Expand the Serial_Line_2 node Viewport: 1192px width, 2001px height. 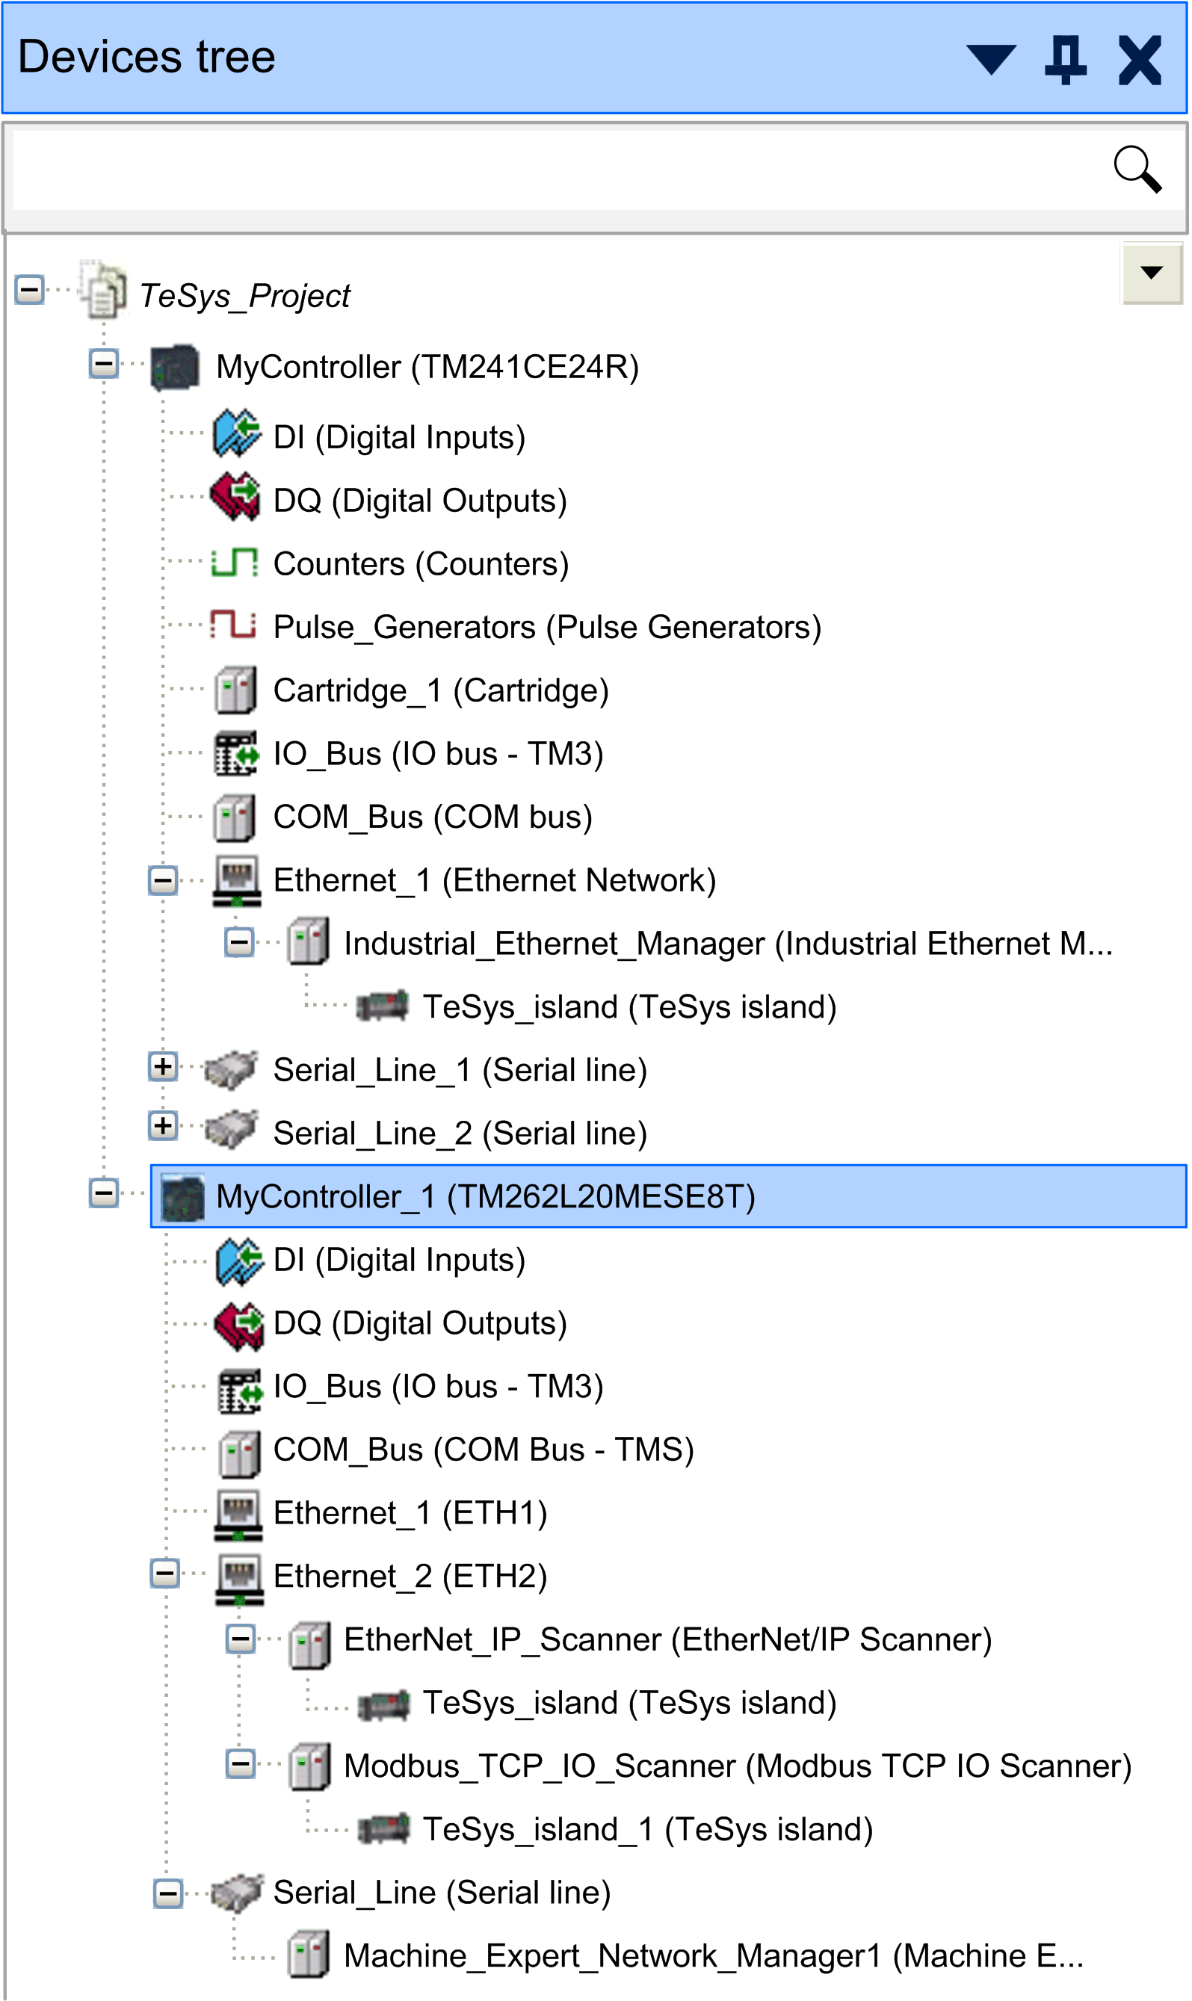point(163,1126)
